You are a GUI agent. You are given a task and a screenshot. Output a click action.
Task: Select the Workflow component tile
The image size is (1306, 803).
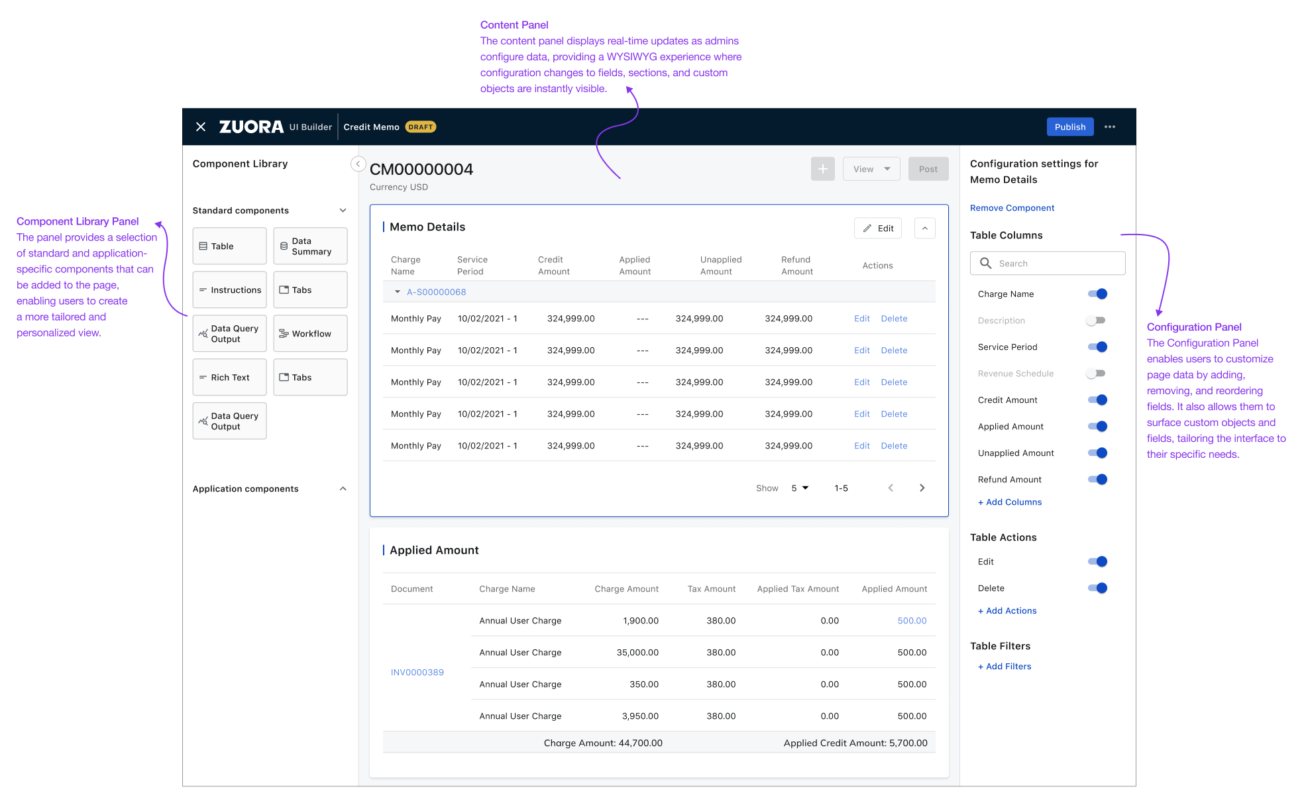(x=310, y=333)
